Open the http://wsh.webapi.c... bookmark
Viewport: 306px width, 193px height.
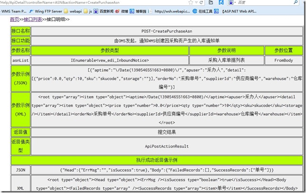pos(172,11)
